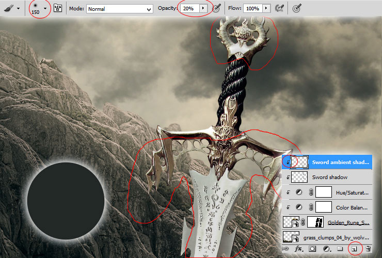382x258 pixels.
Task: Open the brush preset picker showing 150
Action: pyautogui.click(x=39, y=9)
